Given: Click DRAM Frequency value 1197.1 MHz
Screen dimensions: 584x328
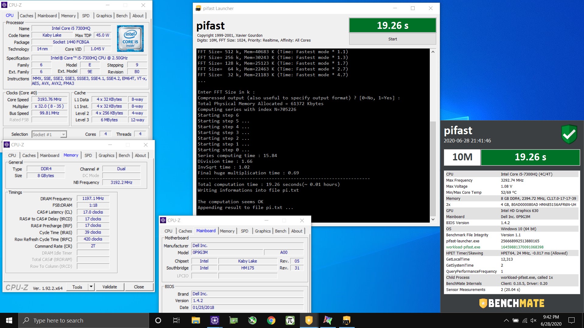Looking at the screenshot, I should tap(93, 198).
